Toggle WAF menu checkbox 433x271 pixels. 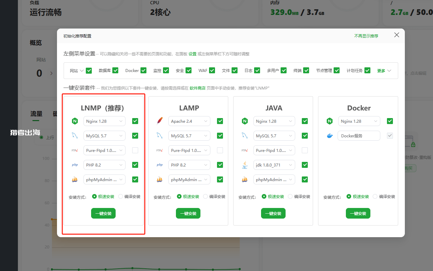pos(212,70)
